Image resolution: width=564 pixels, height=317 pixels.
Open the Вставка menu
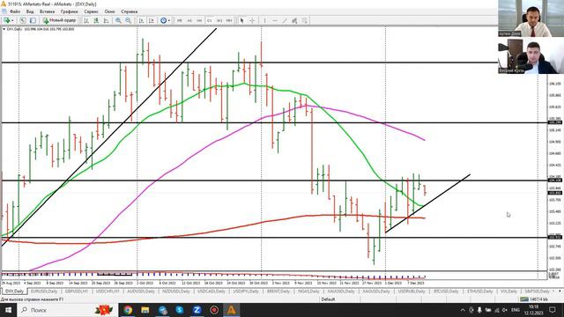tap(47, 11)
